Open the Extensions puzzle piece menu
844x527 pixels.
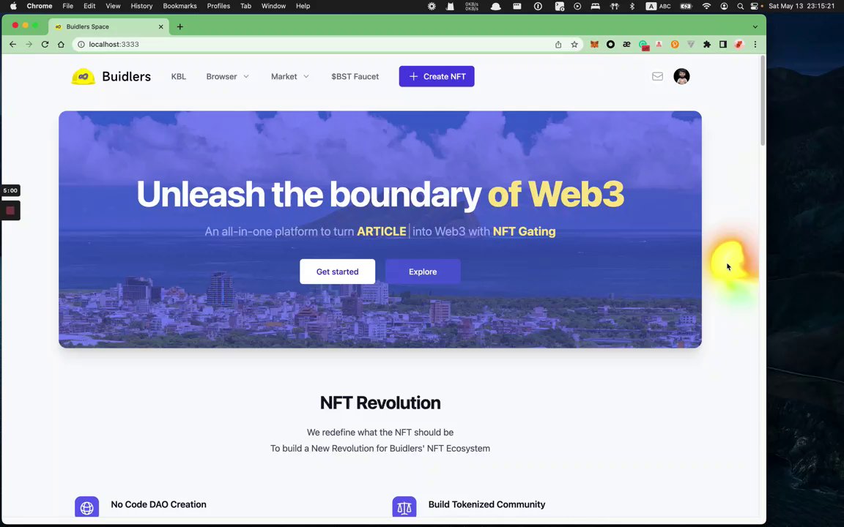tap(707, 45)
